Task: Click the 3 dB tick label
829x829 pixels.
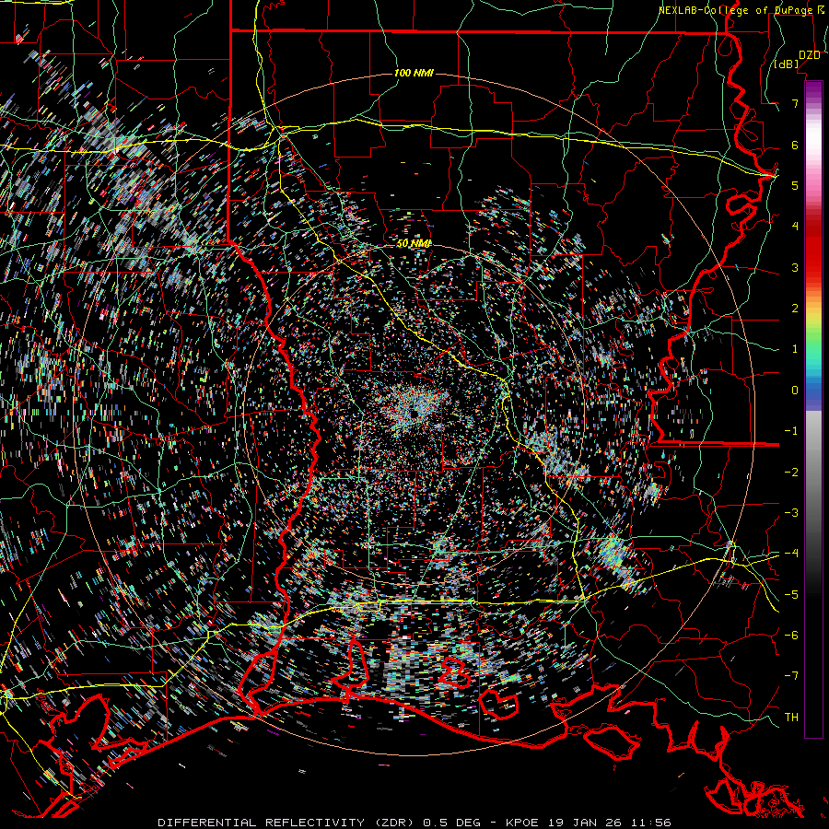Action: 795,267
